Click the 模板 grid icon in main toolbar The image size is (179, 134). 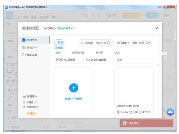109,15
